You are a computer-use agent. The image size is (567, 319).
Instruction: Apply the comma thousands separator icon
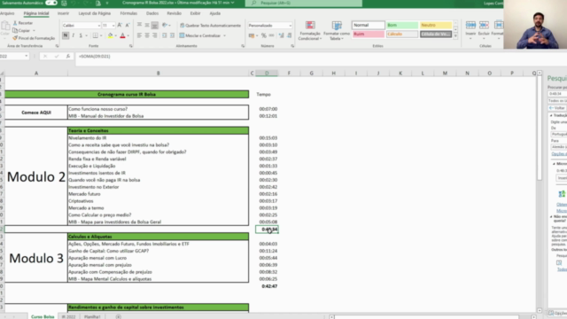271,35
